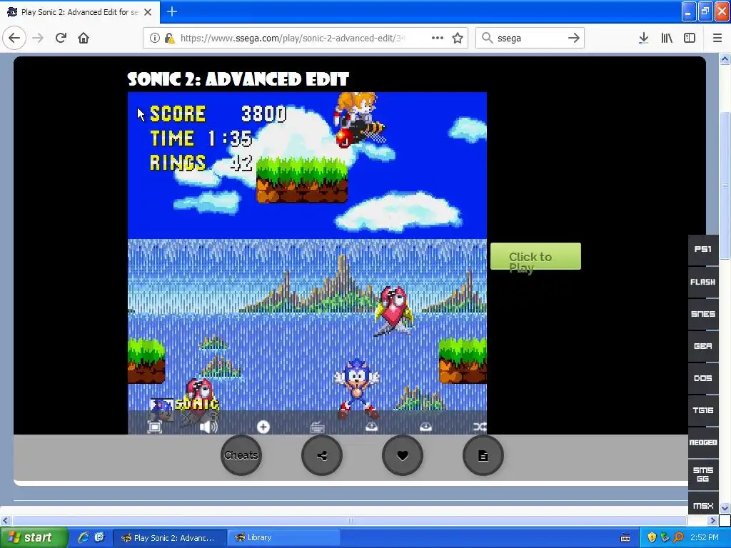The height and width of the screenshot is (548, 731).
Task: Click the safely remove hardware tray icon
Action: pos(665,538)
